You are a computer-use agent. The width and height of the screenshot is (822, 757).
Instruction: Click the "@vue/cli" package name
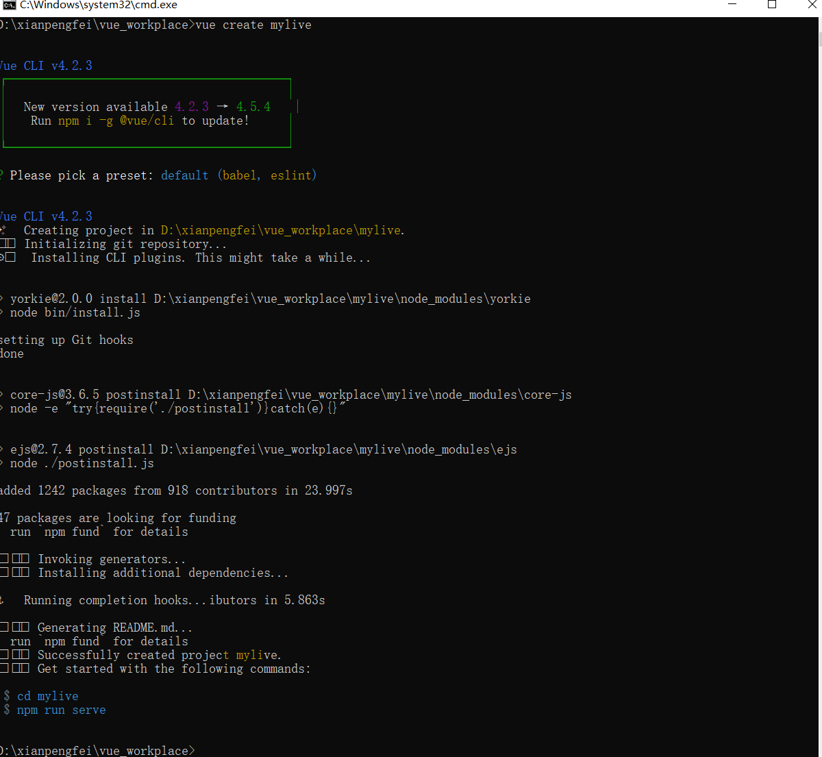[147, 121]
